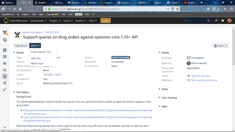Click Start watching this issue link
235x132 pixels.
[204, 80]
